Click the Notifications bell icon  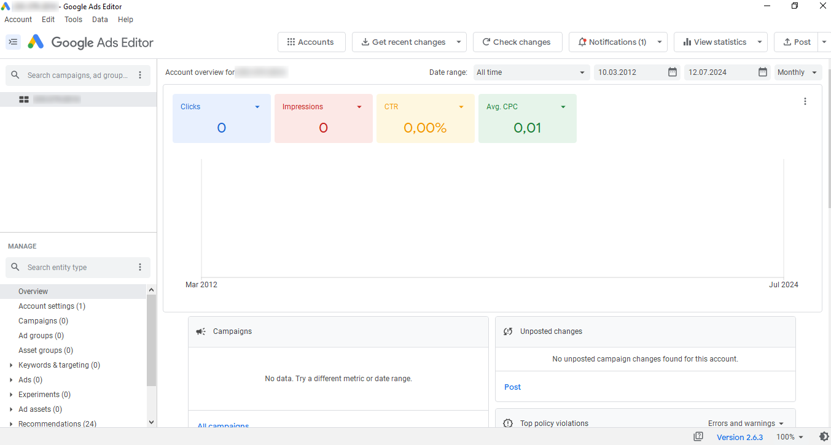[582, 42]
